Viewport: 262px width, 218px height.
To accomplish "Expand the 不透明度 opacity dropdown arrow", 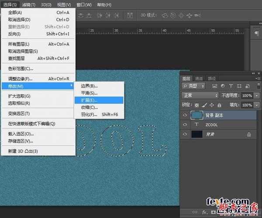I will point(256,95).
